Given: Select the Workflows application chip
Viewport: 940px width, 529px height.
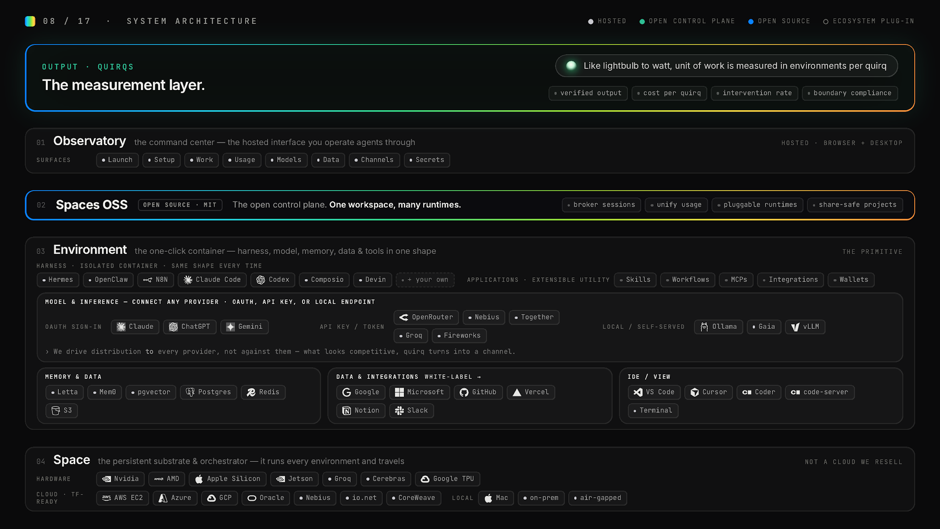Looking at the screenshot, I should pos(688,280).
